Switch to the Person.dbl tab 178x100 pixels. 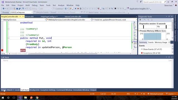[x=29, y=17]
